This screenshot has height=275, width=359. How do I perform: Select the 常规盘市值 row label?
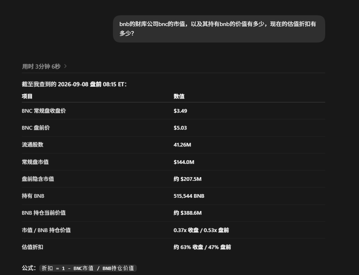pos(35,162)
